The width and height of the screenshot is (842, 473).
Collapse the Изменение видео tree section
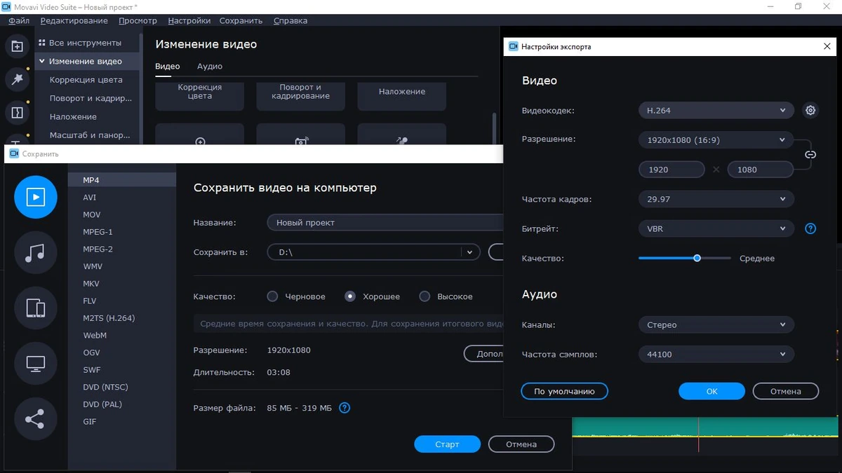point(42,62)
